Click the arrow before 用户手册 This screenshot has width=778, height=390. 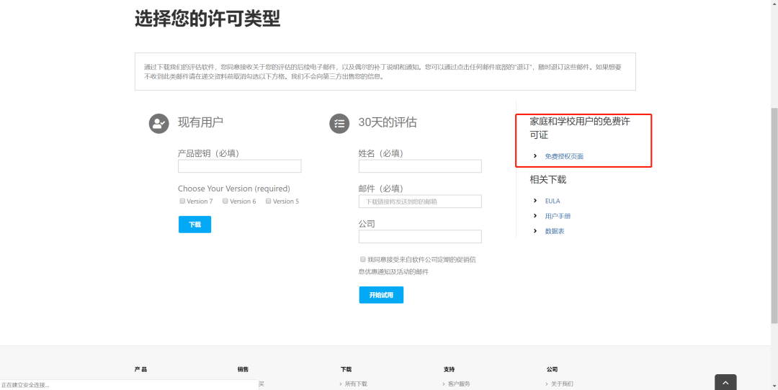[535, 216]
